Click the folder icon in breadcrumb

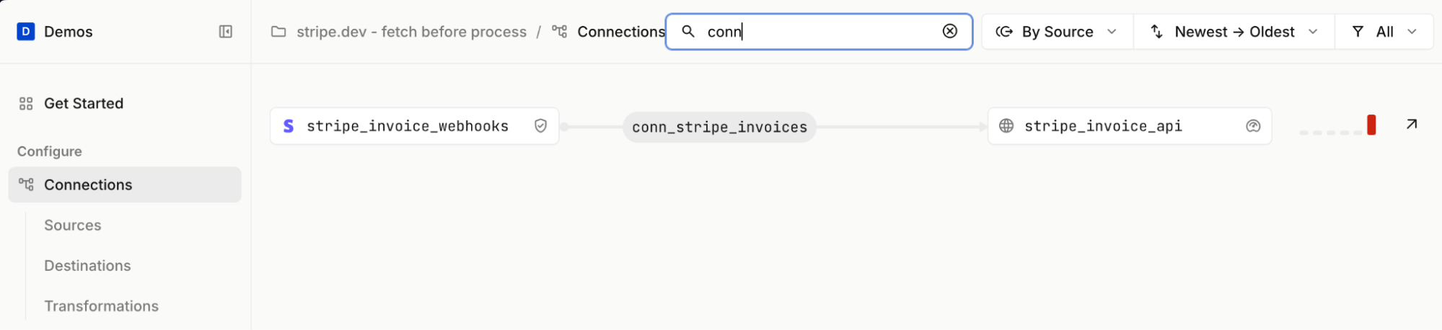click(278, 32)
